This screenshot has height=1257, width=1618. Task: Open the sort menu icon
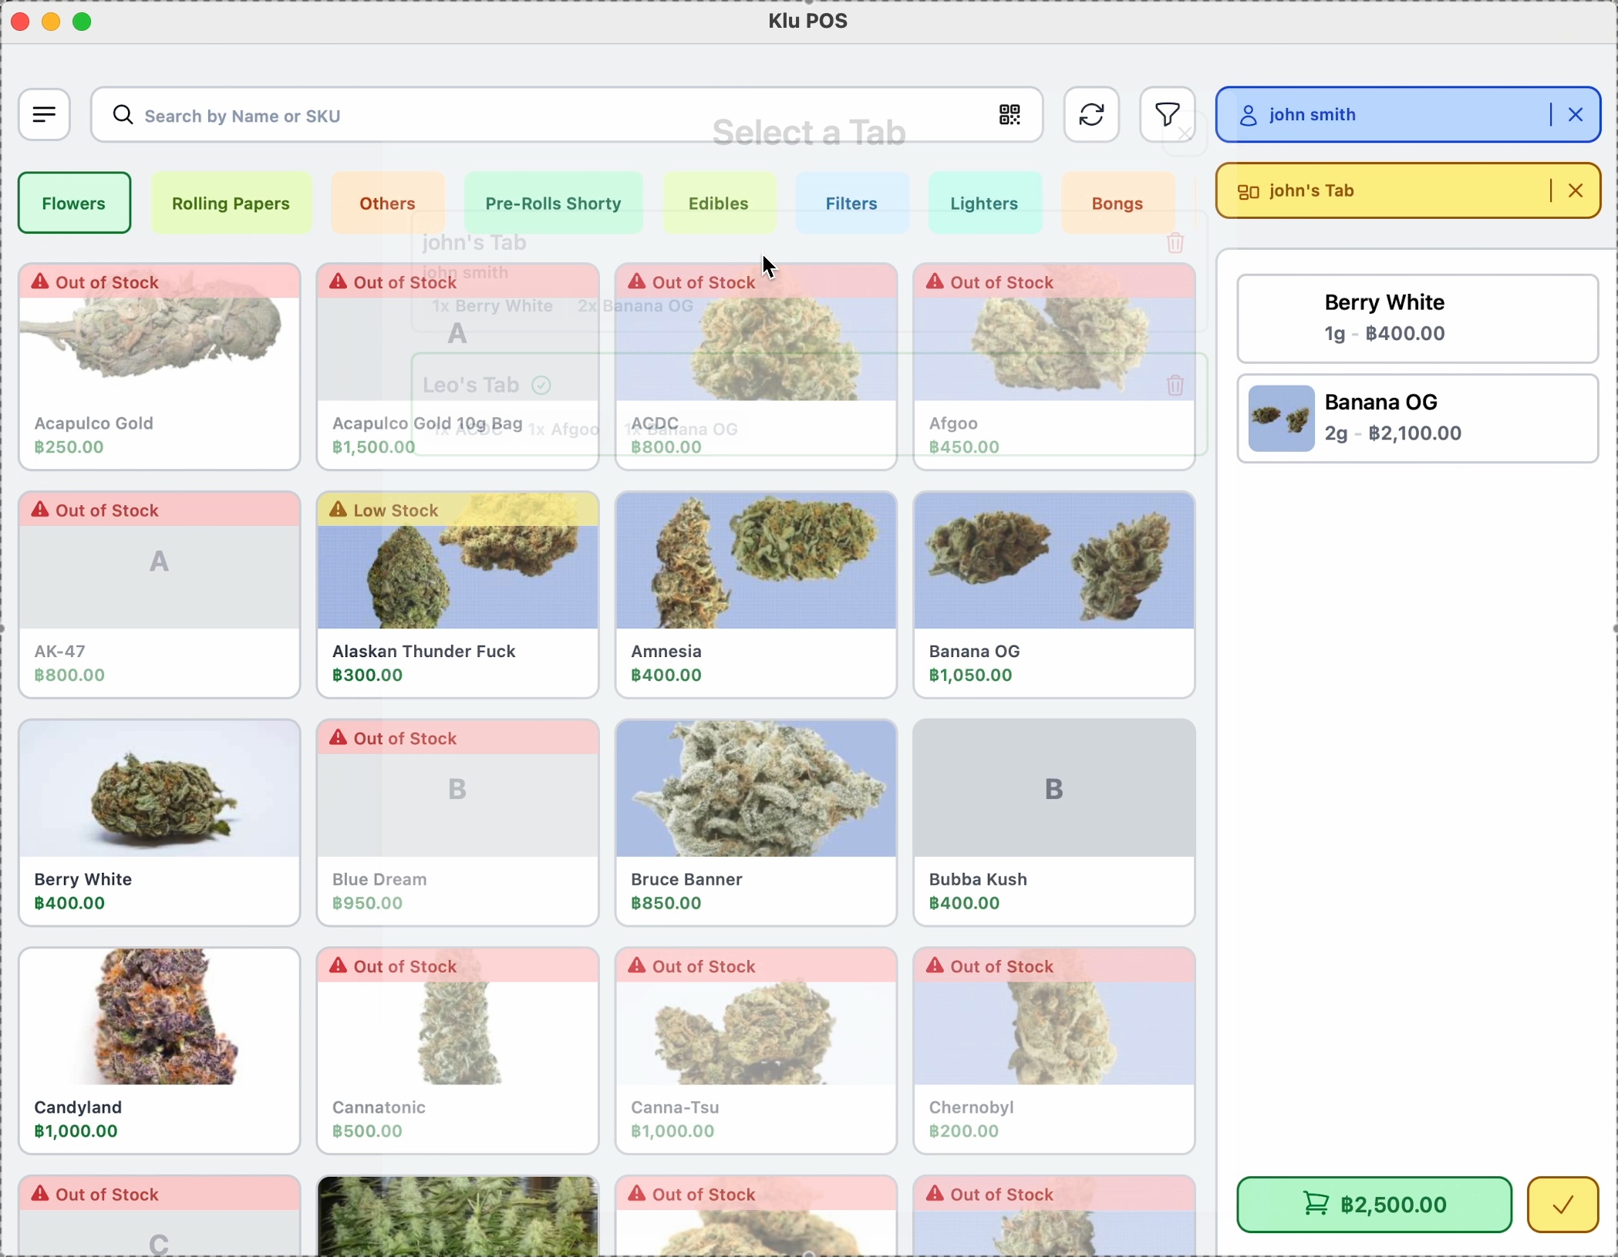click(x=45, y=115)
